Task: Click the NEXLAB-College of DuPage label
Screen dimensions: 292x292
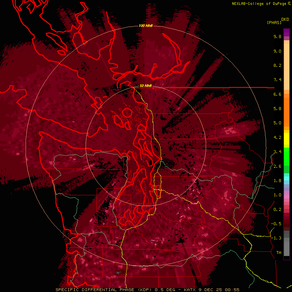Action: [x=259, y=4]
